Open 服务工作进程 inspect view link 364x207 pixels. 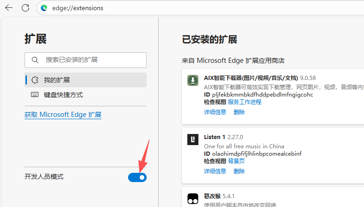[245, 102]
